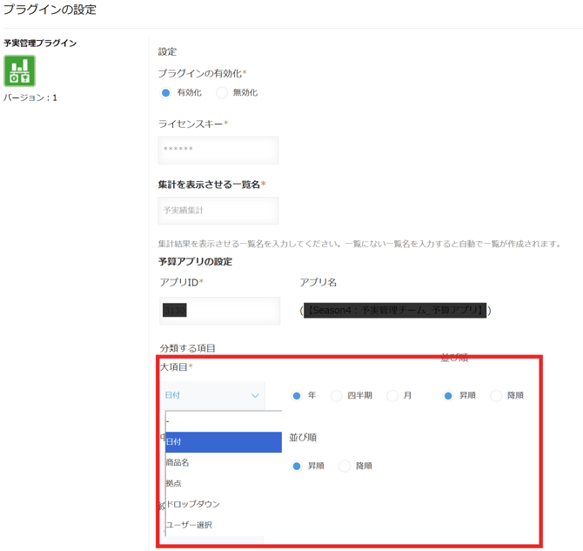The image size is (583, 551).
Task: Focus the アプリID input box
Action: pyautogui.click(x=219, y=310)
